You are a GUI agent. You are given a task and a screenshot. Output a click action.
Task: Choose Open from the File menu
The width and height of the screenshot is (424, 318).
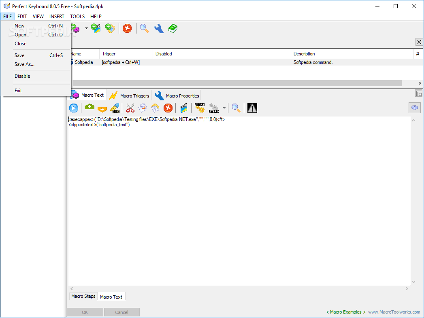[36, 34]
